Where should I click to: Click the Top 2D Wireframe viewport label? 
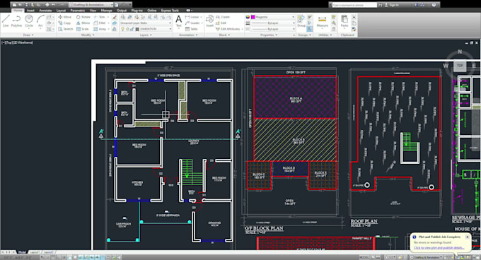click(18, 42)
